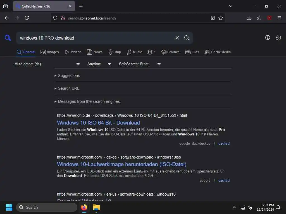Viewport: 286px width, 214px height.
Task: Click the site security padlock icon
Action: [x=63, y=18]
